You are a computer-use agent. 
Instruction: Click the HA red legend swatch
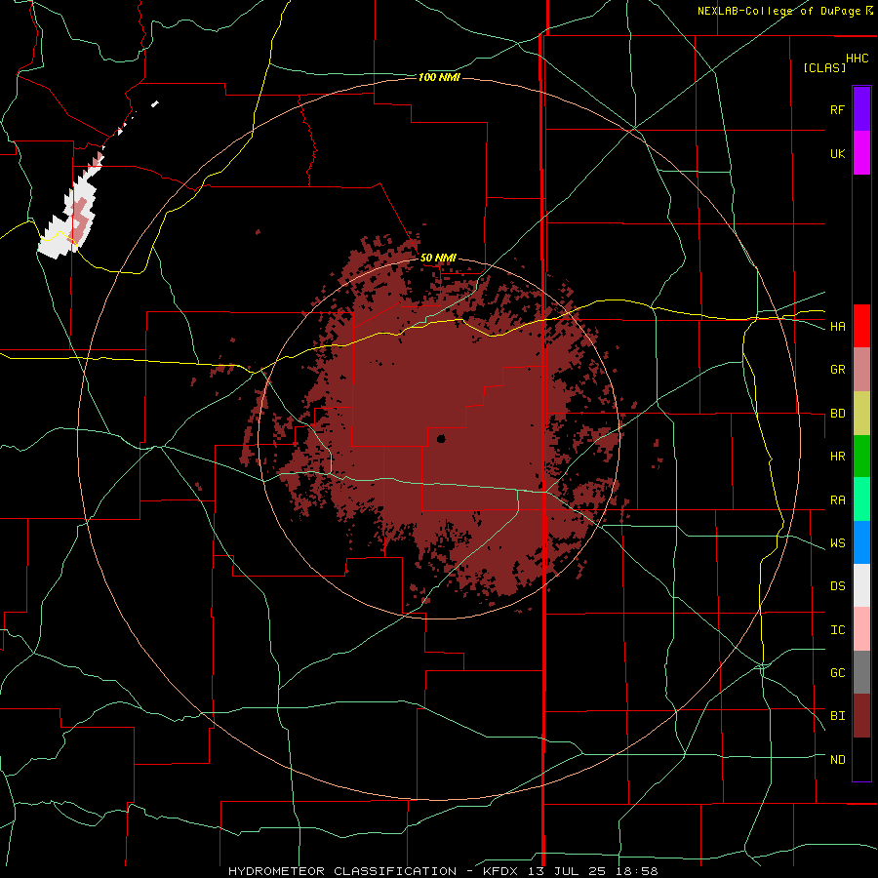pyautogui.click(x=861, y=326)
